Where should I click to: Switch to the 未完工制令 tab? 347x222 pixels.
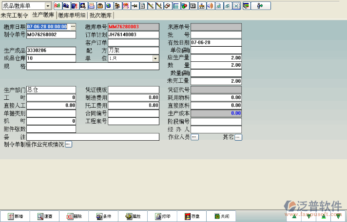[15, 15]
